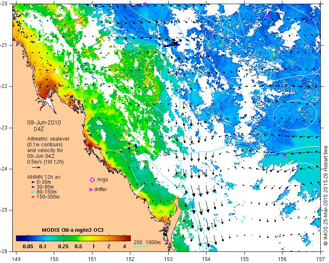This screenshot has width=329, height=263.
Task: Click the 'MODIS Chl-a mg/m3 OC3' title
Action: pos(73,230)
